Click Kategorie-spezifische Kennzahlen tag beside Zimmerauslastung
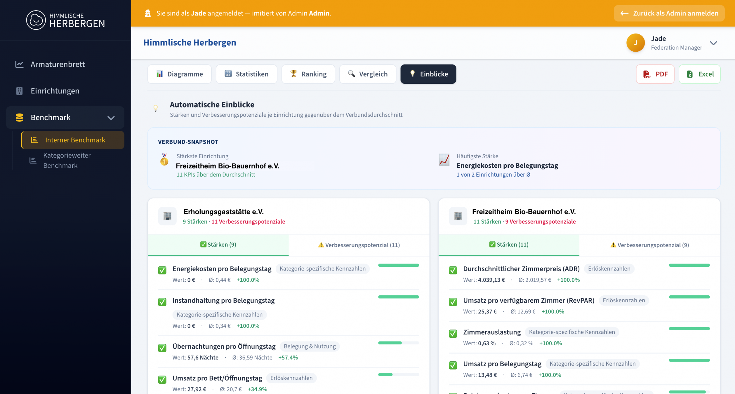735x394 pixels. pos(572,332)
